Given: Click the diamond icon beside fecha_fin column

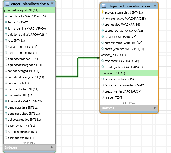Looking at the screenshot, I should [x=6, y=22].
